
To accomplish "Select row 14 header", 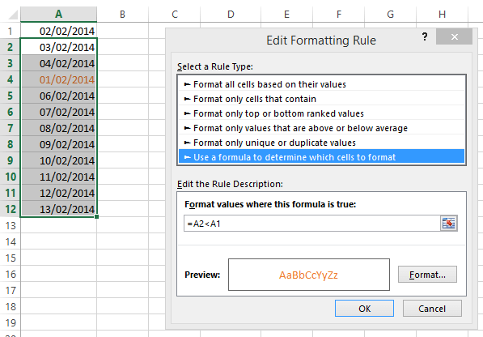I will click(11, 241).
